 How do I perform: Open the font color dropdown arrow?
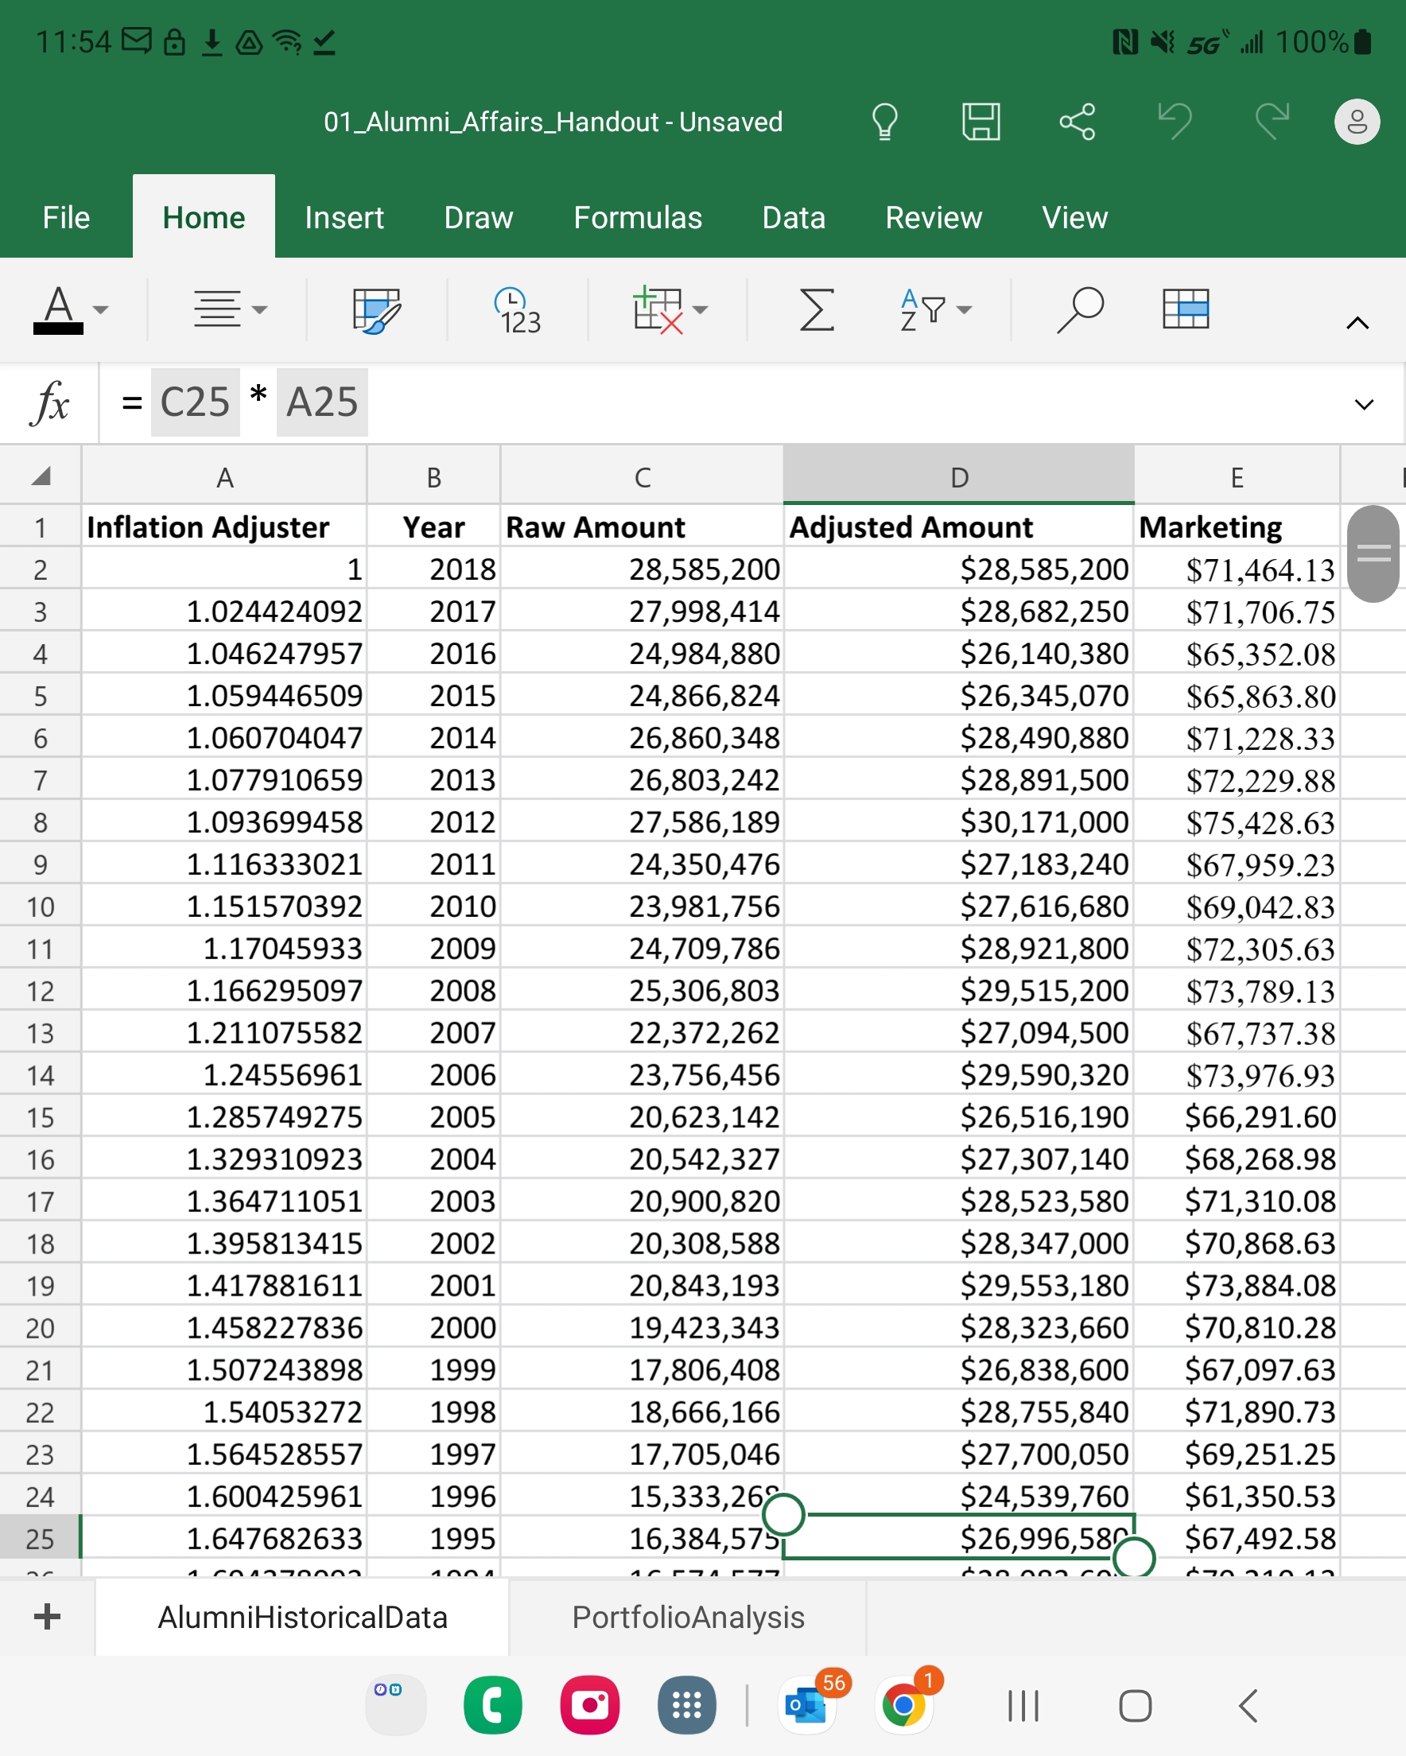(x=99, y=309)
